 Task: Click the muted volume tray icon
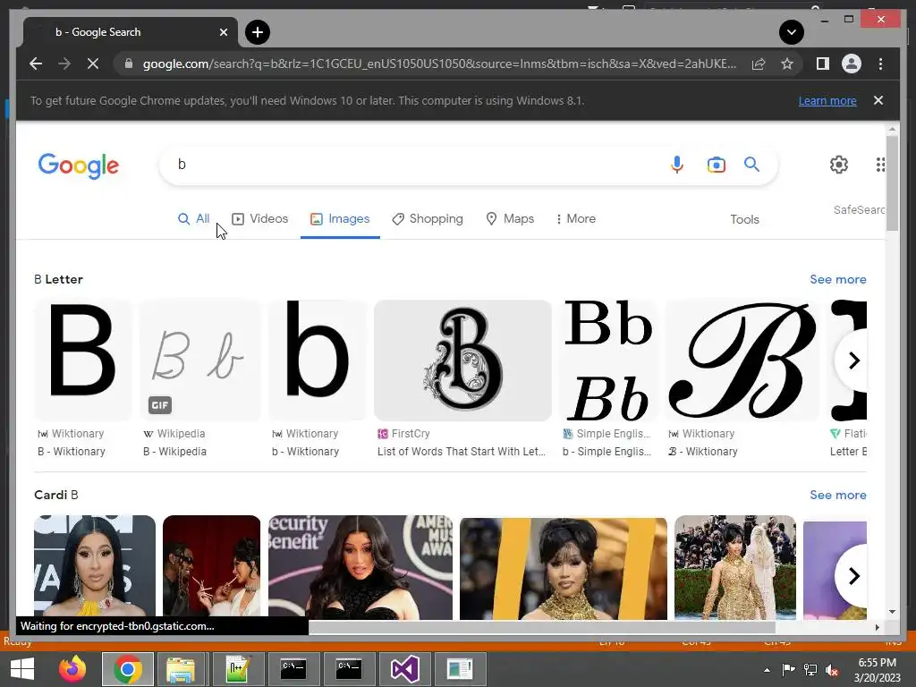coord(833,670)
